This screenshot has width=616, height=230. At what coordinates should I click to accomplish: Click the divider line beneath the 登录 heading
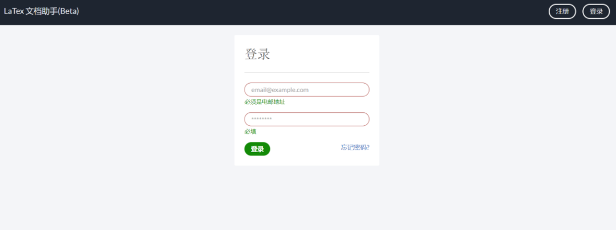(x=307, y=72)
